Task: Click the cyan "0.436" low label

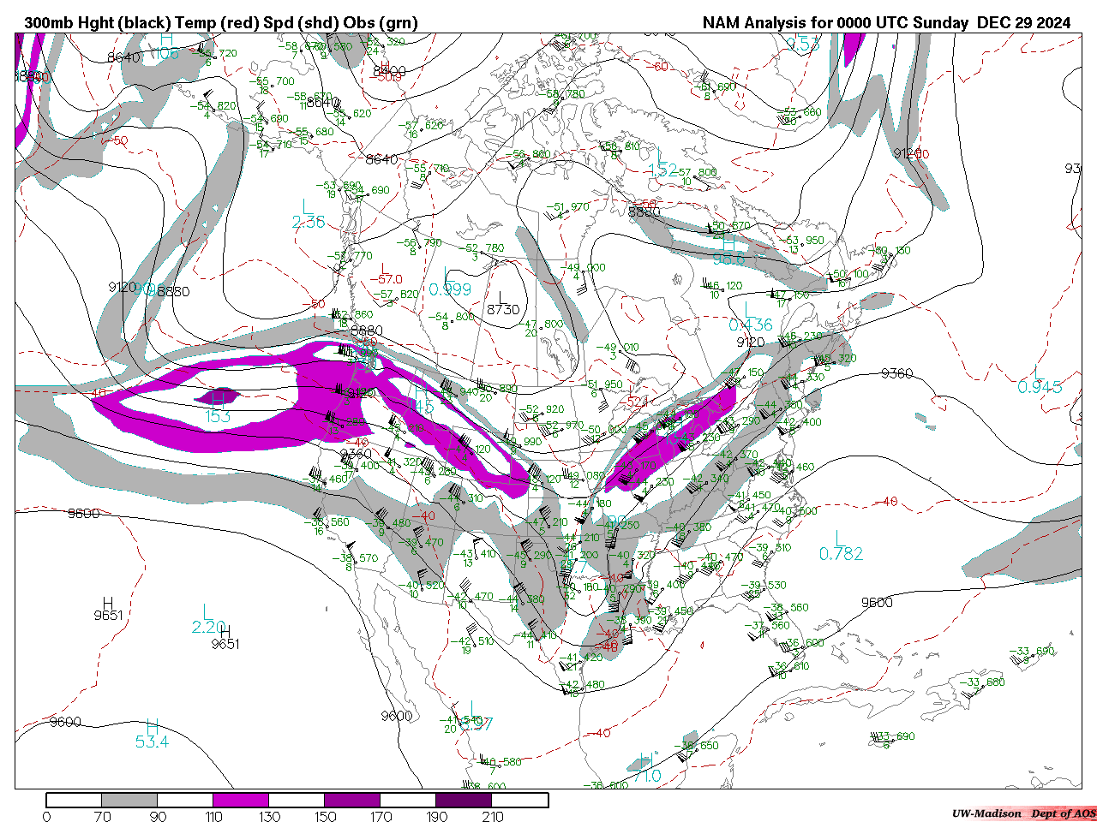Action: click(751, 325)
